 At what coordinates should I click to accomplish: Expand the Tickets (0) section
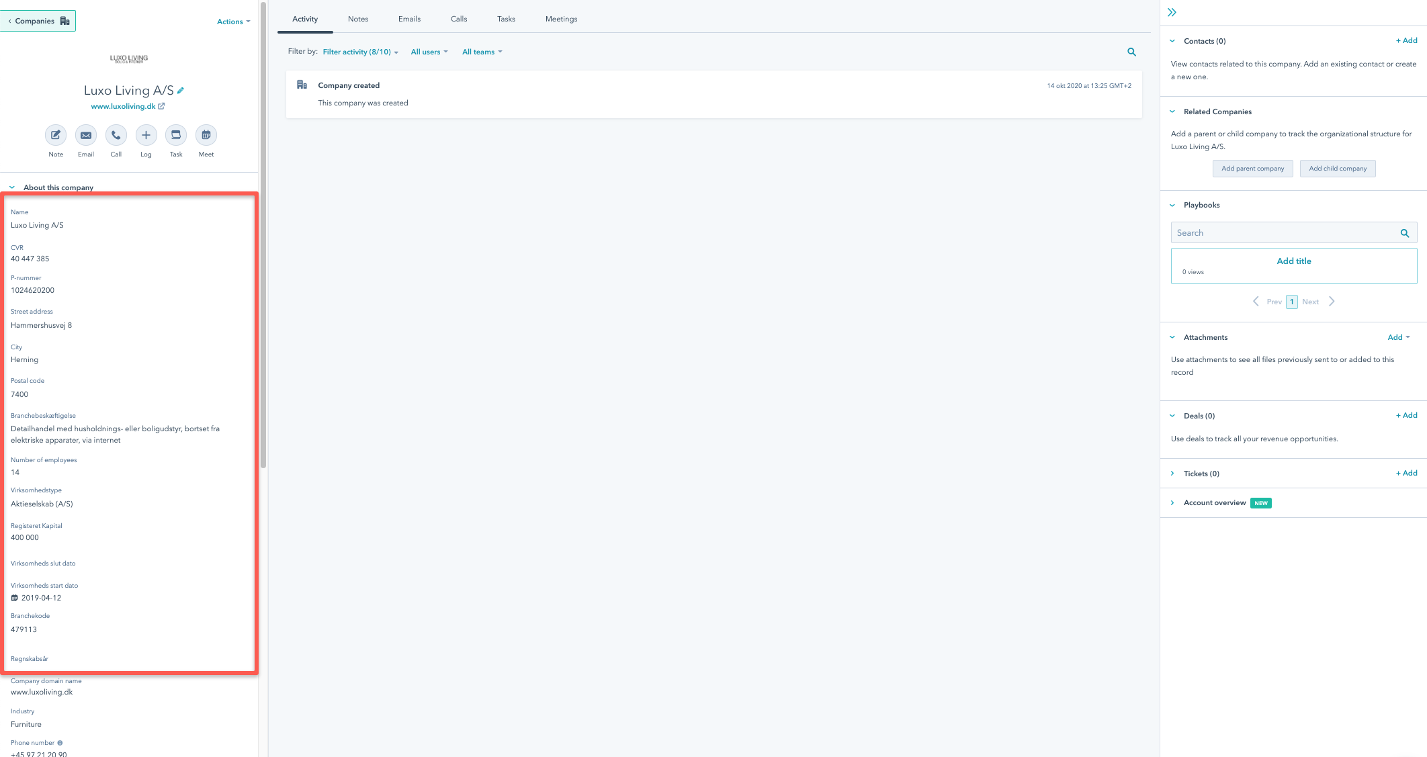[1172, 474]
